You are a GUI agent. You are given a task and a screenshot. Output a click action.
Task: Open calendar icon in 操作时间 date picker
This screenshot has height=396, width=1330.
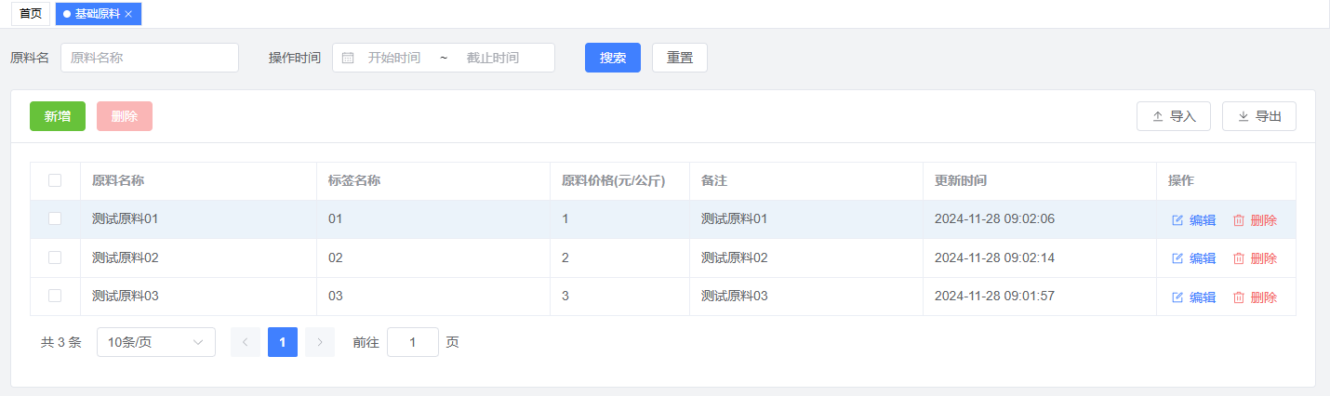tap(348, 58)
